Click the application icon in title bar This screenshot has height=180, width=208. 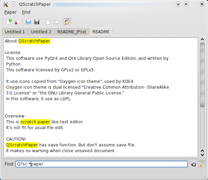(x=6, y=4)
